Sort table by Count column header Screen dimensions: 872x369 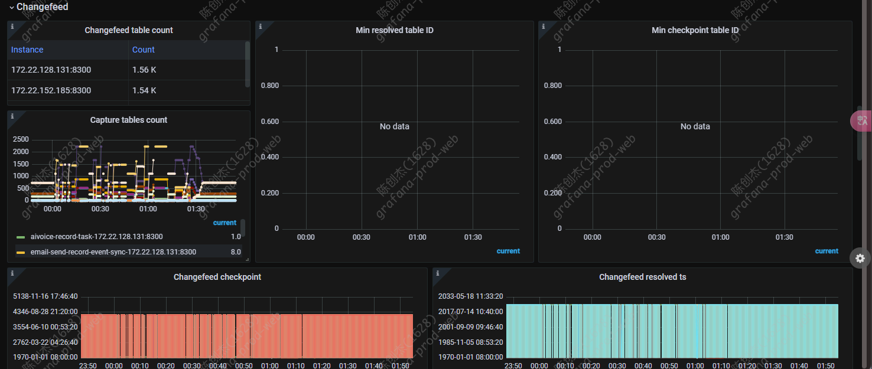point(144,50)
